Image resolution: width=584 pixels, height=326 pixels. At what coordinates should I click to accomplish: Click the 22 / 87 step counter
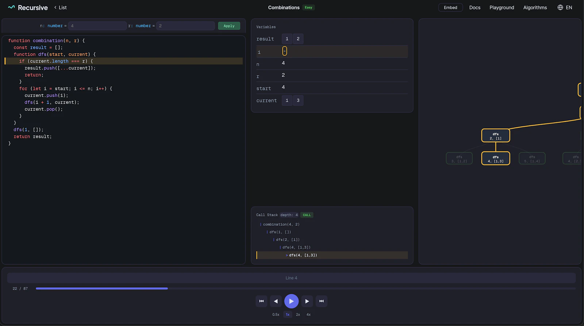[20, 288]
